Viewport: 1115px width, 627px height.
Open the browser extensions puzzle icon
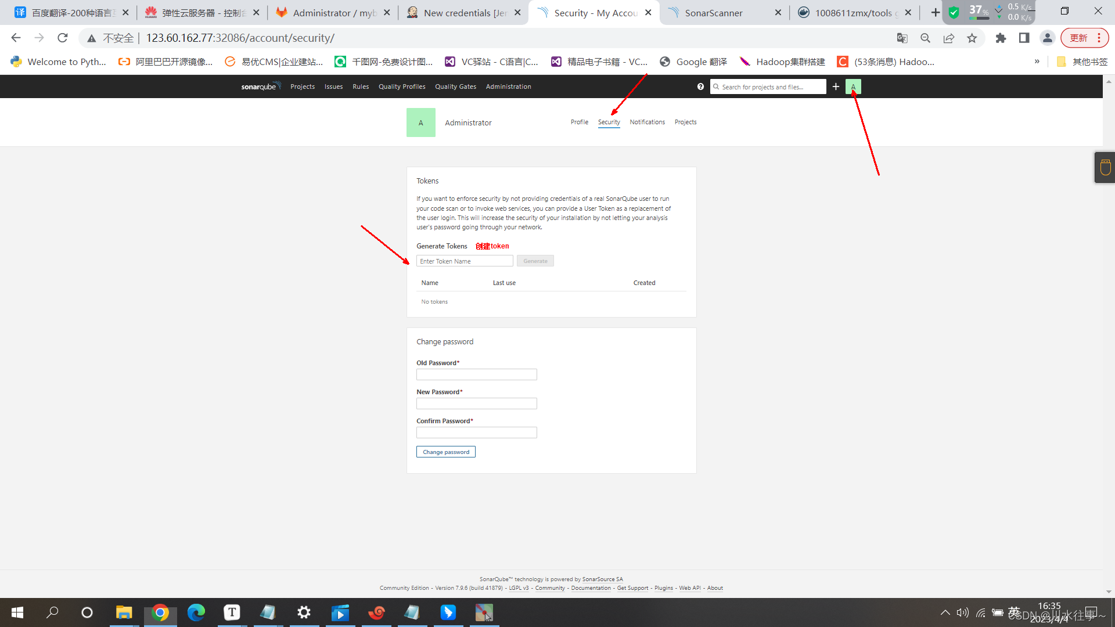(x=1001, y=38)
